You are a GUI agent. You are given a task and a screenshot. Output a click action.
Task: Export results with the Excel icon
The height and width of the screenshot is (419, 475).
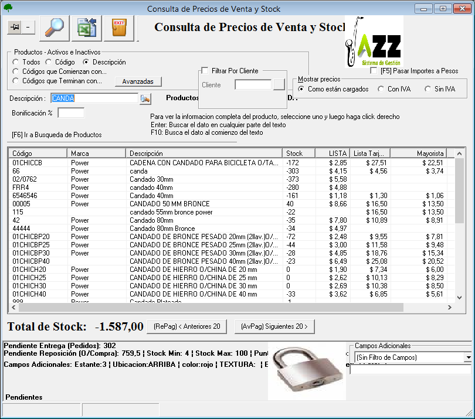tap(87, 28)
